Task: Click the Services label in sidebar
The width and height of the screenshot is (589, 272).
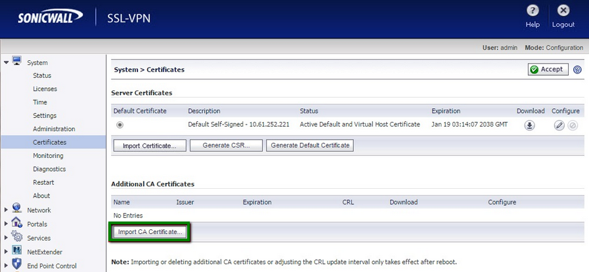Action: point(38,238)
